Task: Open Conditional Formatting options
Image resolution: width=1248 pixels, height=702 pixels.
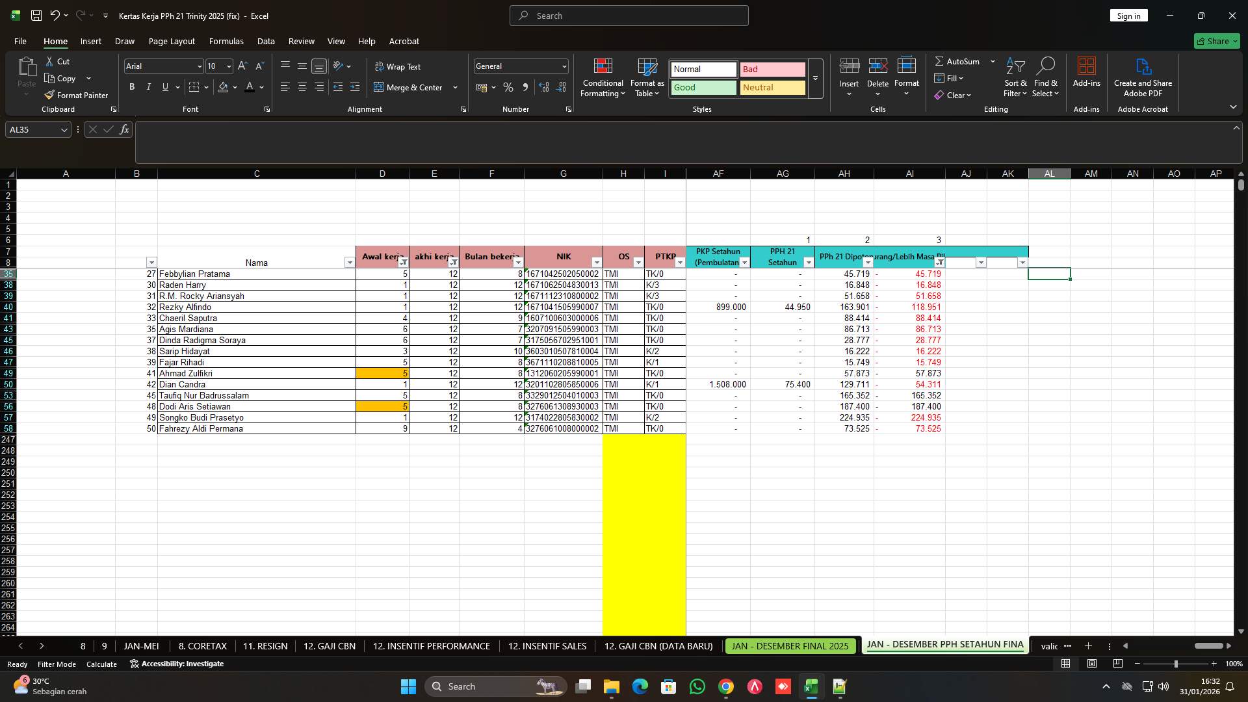Action: coord(603,78)
